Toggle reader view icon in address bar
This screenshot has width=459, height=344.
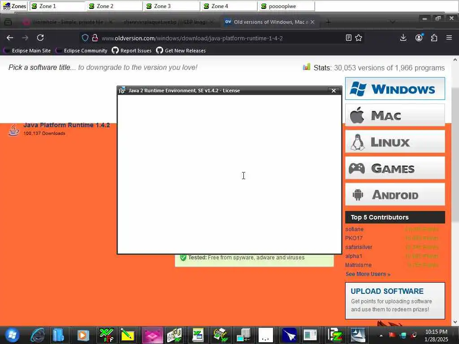(x=348, y=38)
